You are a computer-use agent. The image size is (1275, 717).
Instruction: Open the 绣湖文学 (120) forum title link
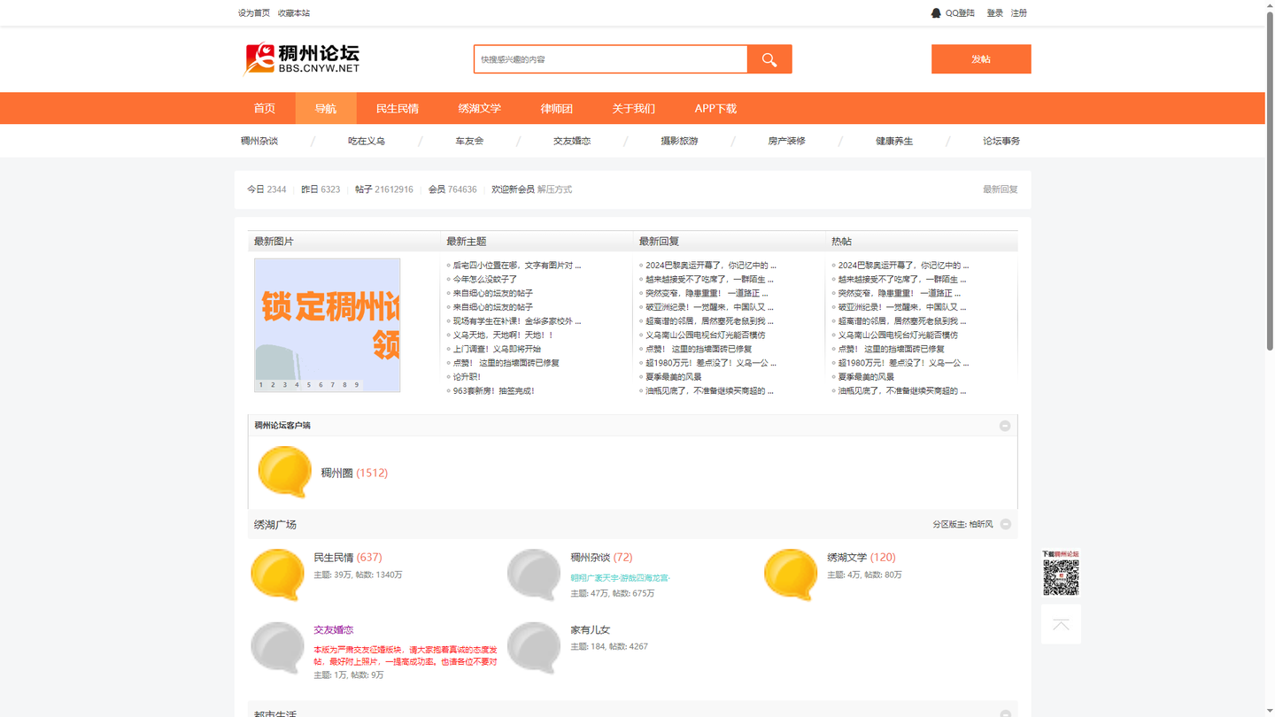[862, 558]
